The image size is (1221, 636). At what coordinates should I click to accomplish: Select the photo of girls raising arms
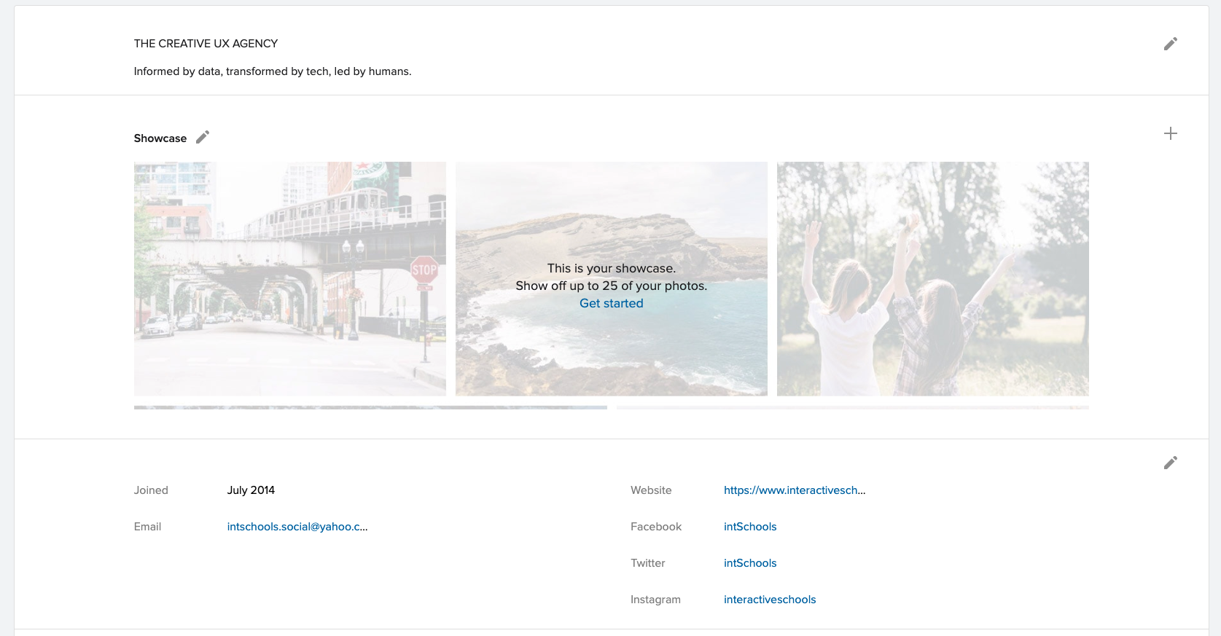[932, 278]
